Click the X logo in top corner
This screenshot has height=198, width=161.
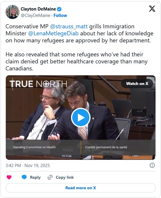152,9
